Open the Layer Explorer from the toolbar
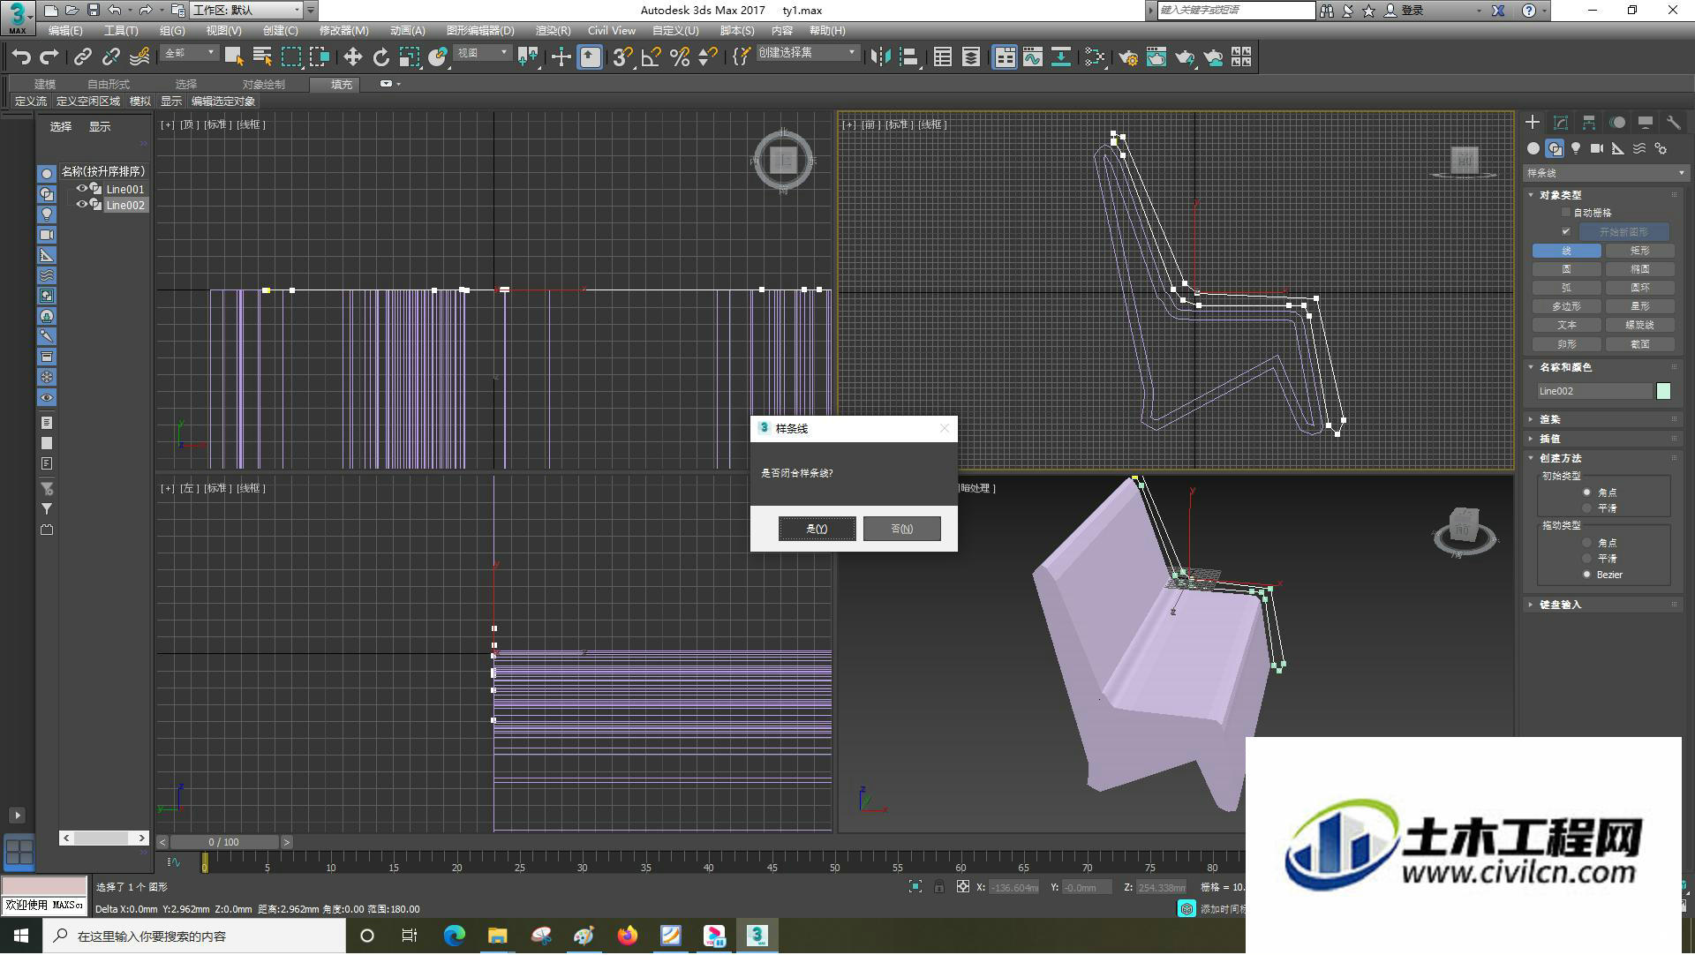Screen dimensions: 1695x955 click(x=971, y=57)
